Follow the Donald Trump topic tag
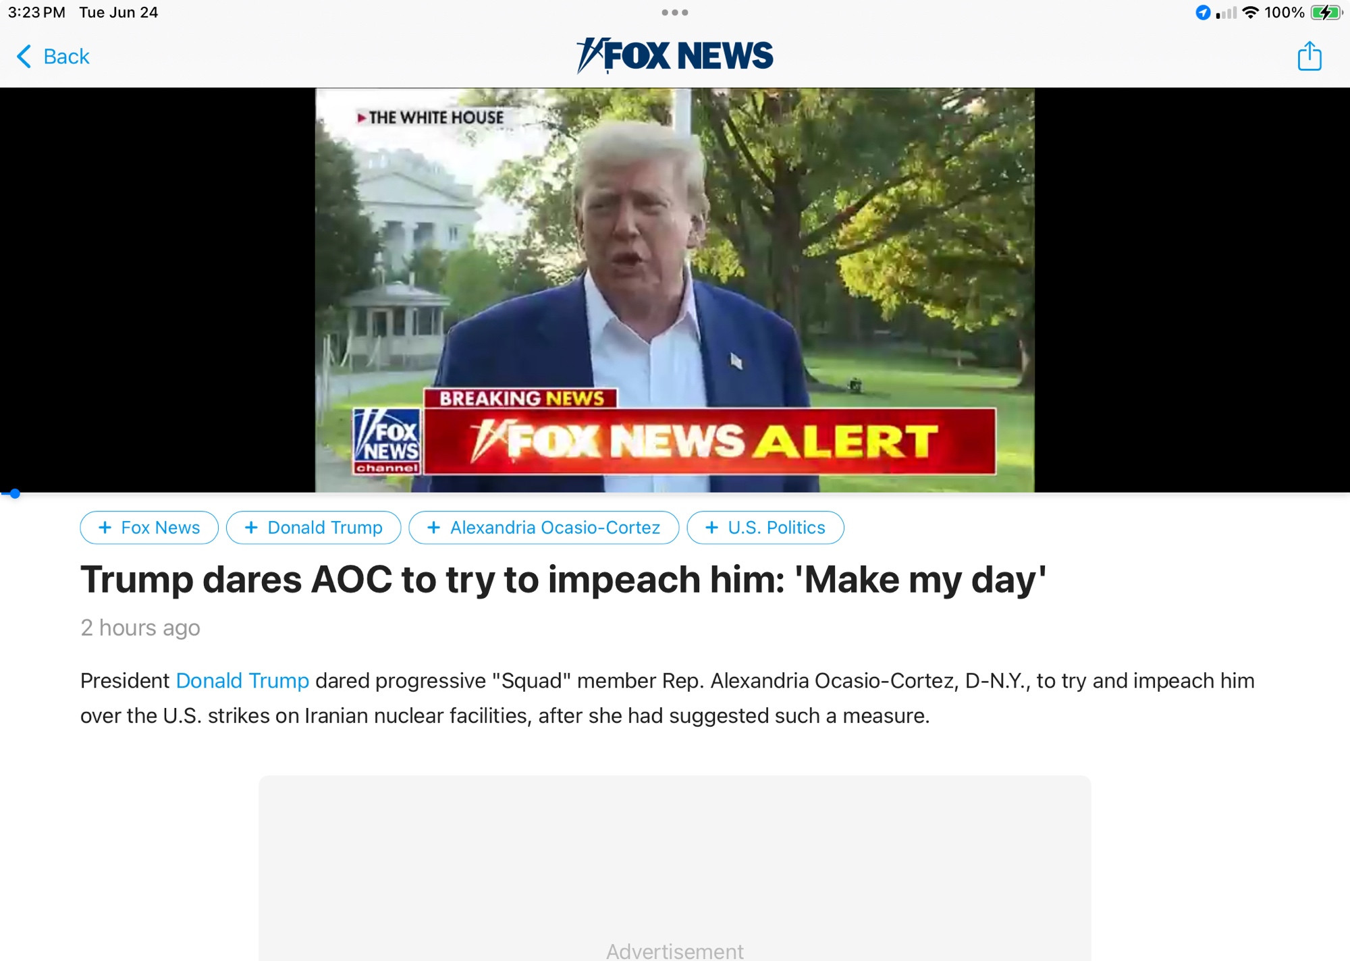Image resolution: width=1350 pixels, height=961 pixels. [x=314, y=528]
